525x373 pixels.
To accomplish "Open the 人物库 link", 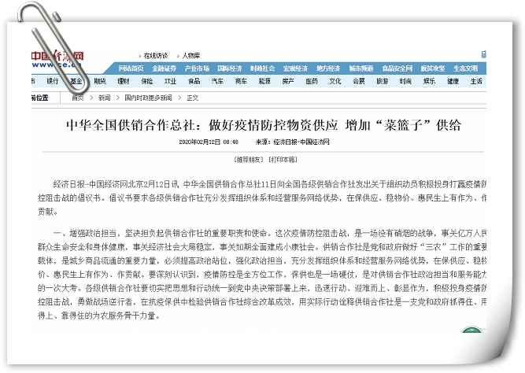I will [x=190, y=56].
